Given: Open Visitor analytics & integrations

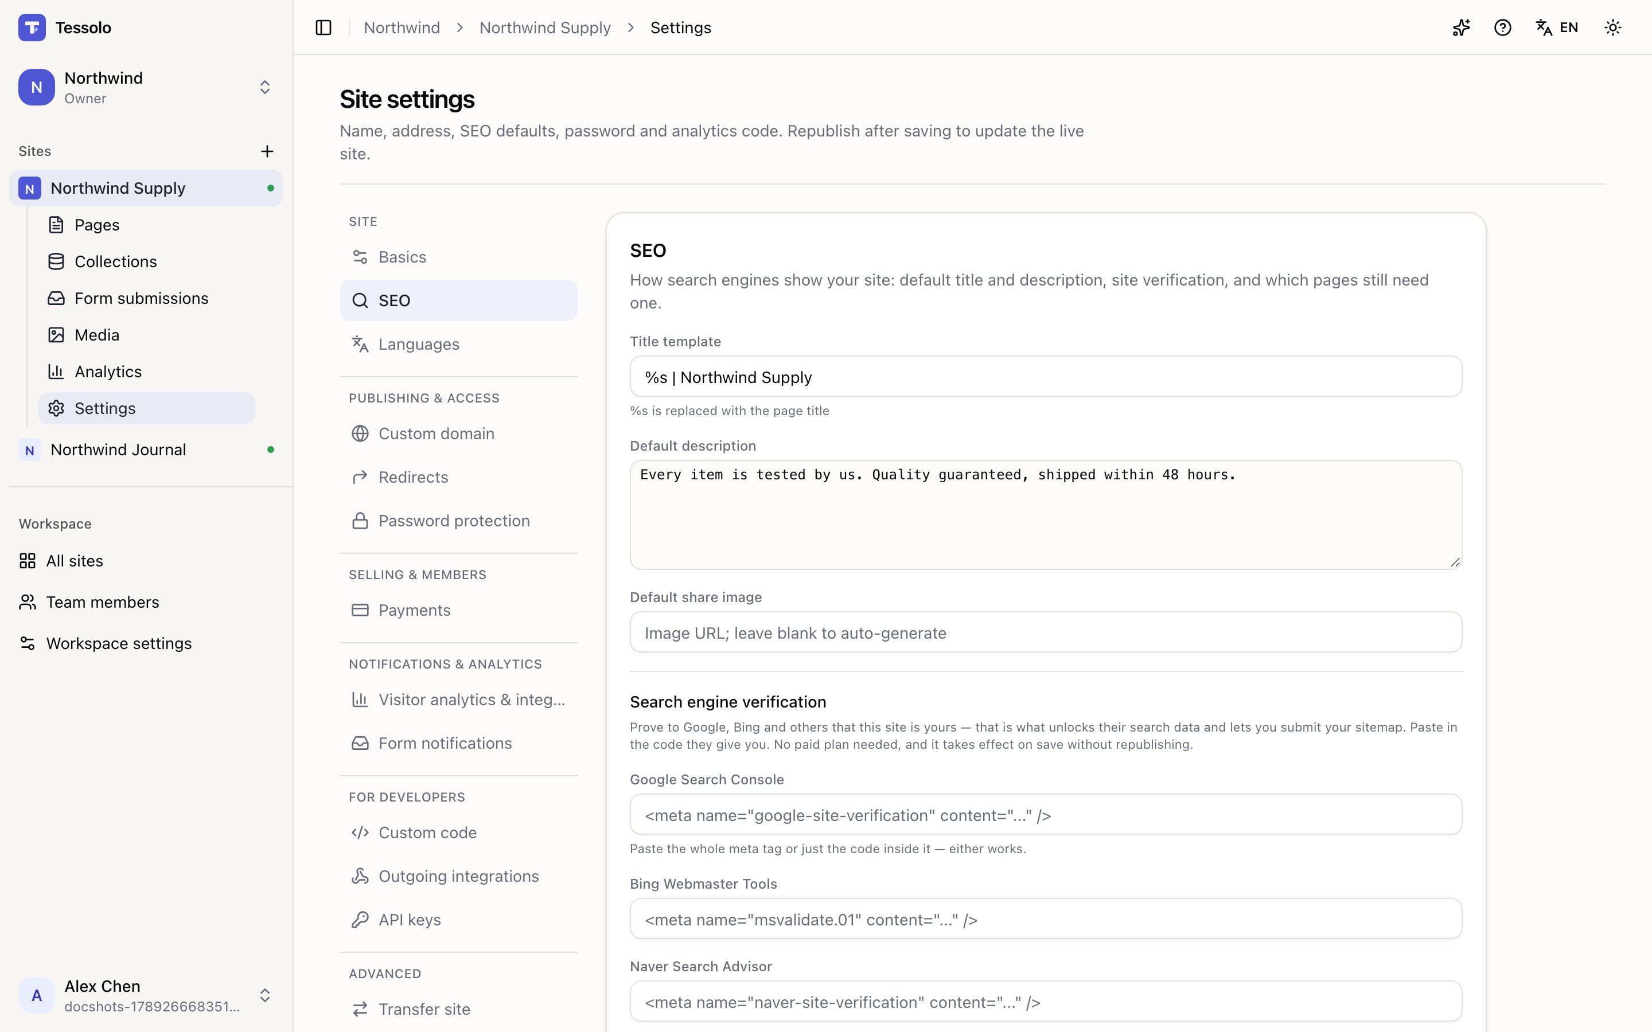Looking at the screenshot, I should pyautogui.click(x=459, y=700).
